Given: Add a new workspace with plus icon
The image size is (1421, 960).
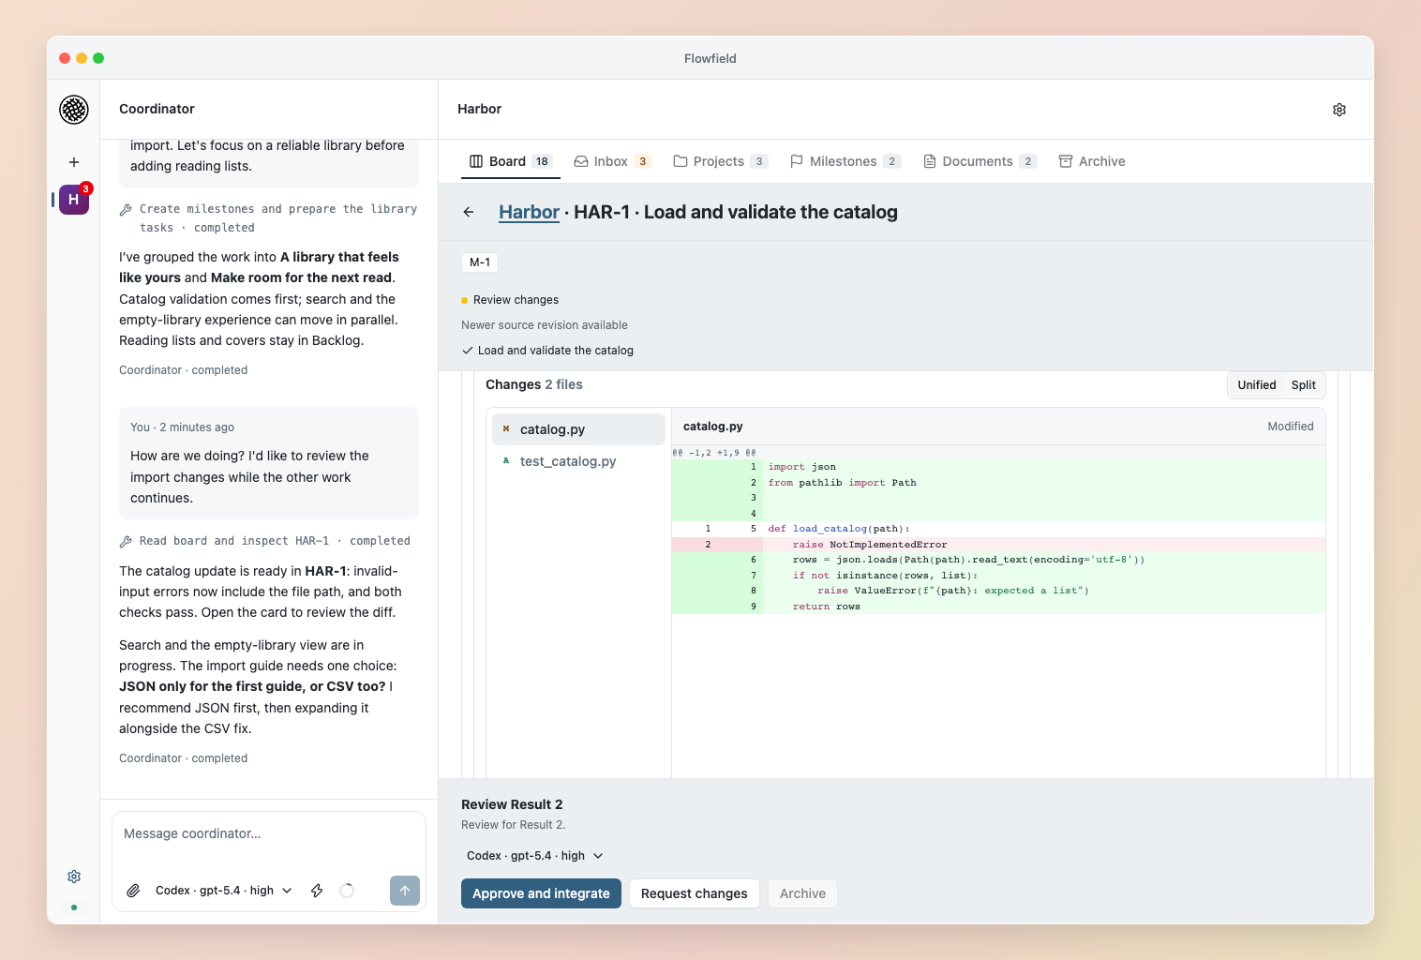Looking at the screenshot, I should 74,162.
